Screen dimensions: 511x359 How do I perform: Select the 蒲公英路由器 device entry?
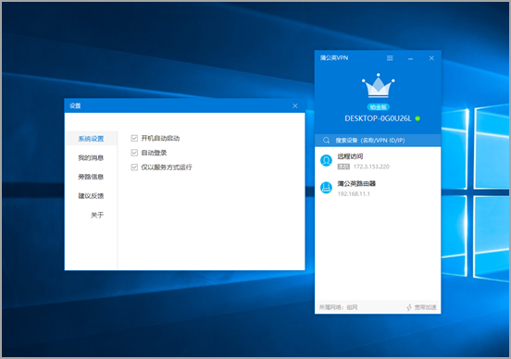[378, 188]
